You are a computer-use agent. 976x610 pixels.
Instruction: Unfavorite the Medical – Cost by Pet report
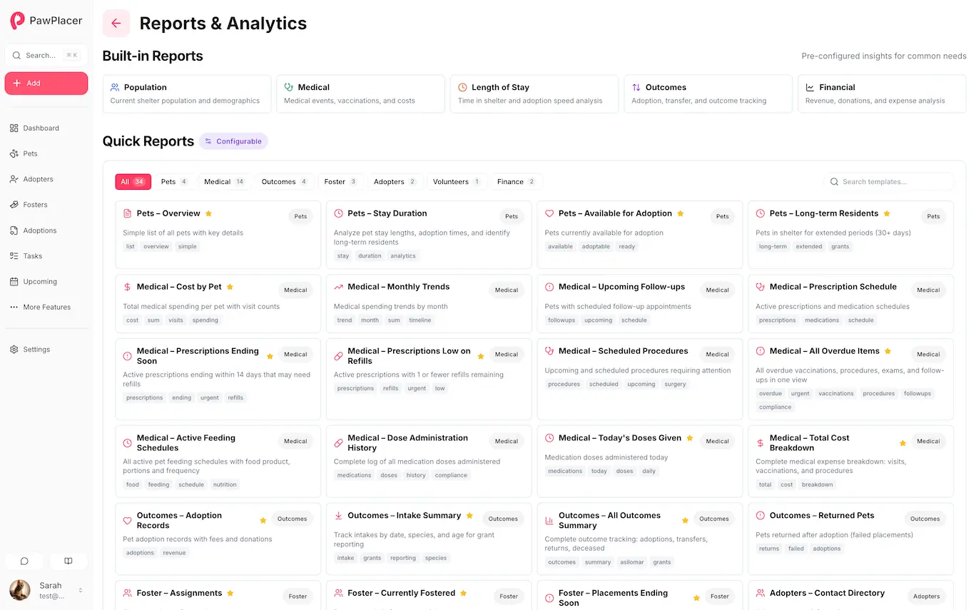(x=230, y=286)
